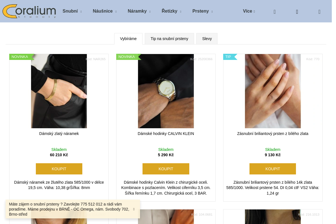Click the Calvin Klein watch product photo

166,91
